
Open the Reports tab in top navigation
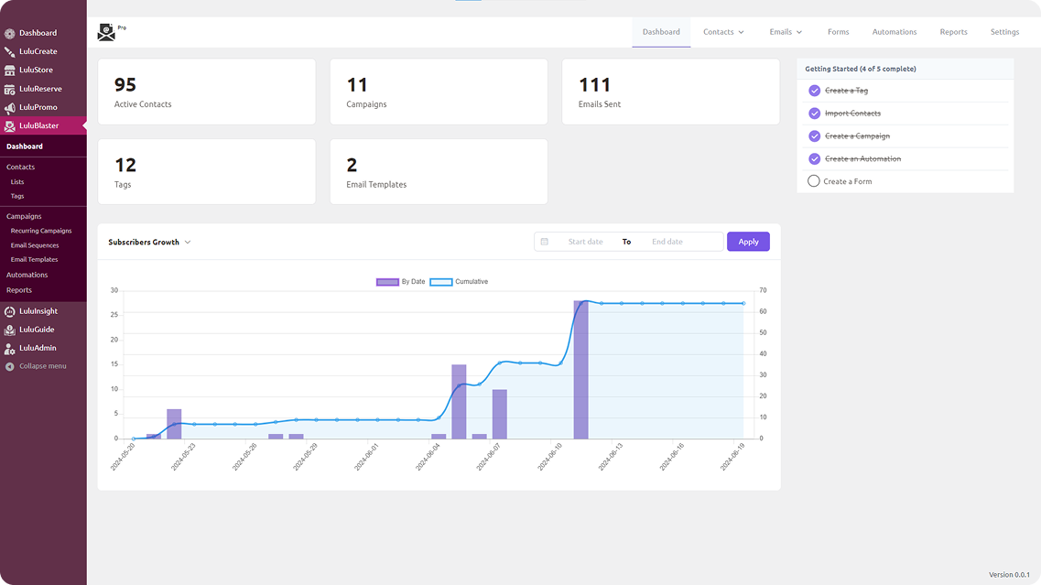[953, 32]
